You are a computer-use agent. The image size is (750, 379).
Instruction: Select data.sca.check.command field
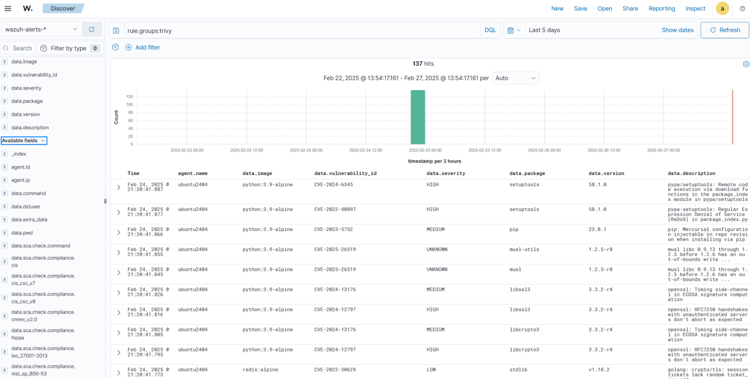point(41,246)
